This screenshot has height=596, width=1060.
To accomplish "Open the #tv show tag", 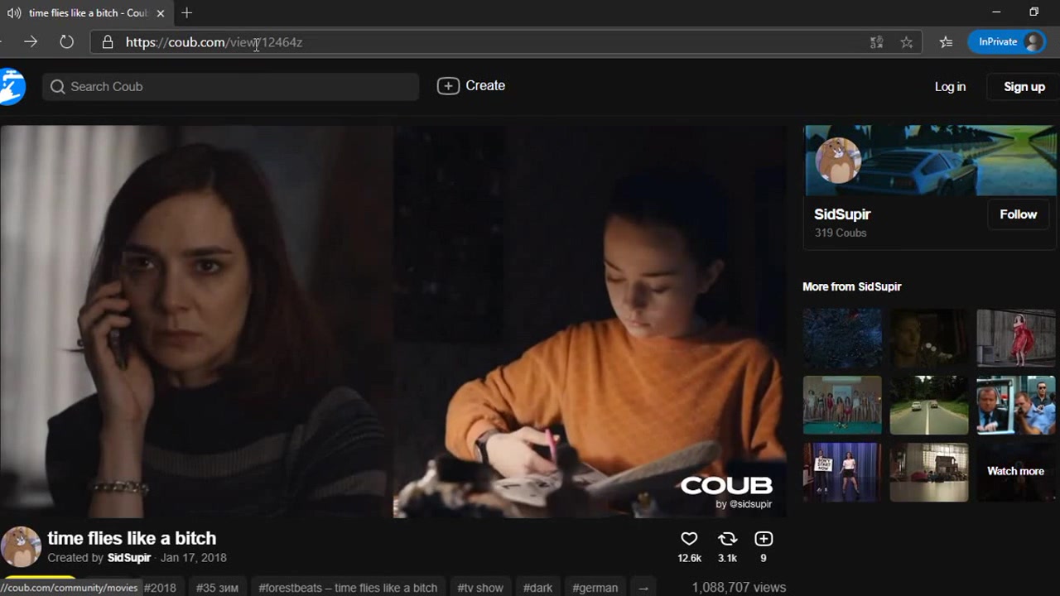I will pos(479,587).
